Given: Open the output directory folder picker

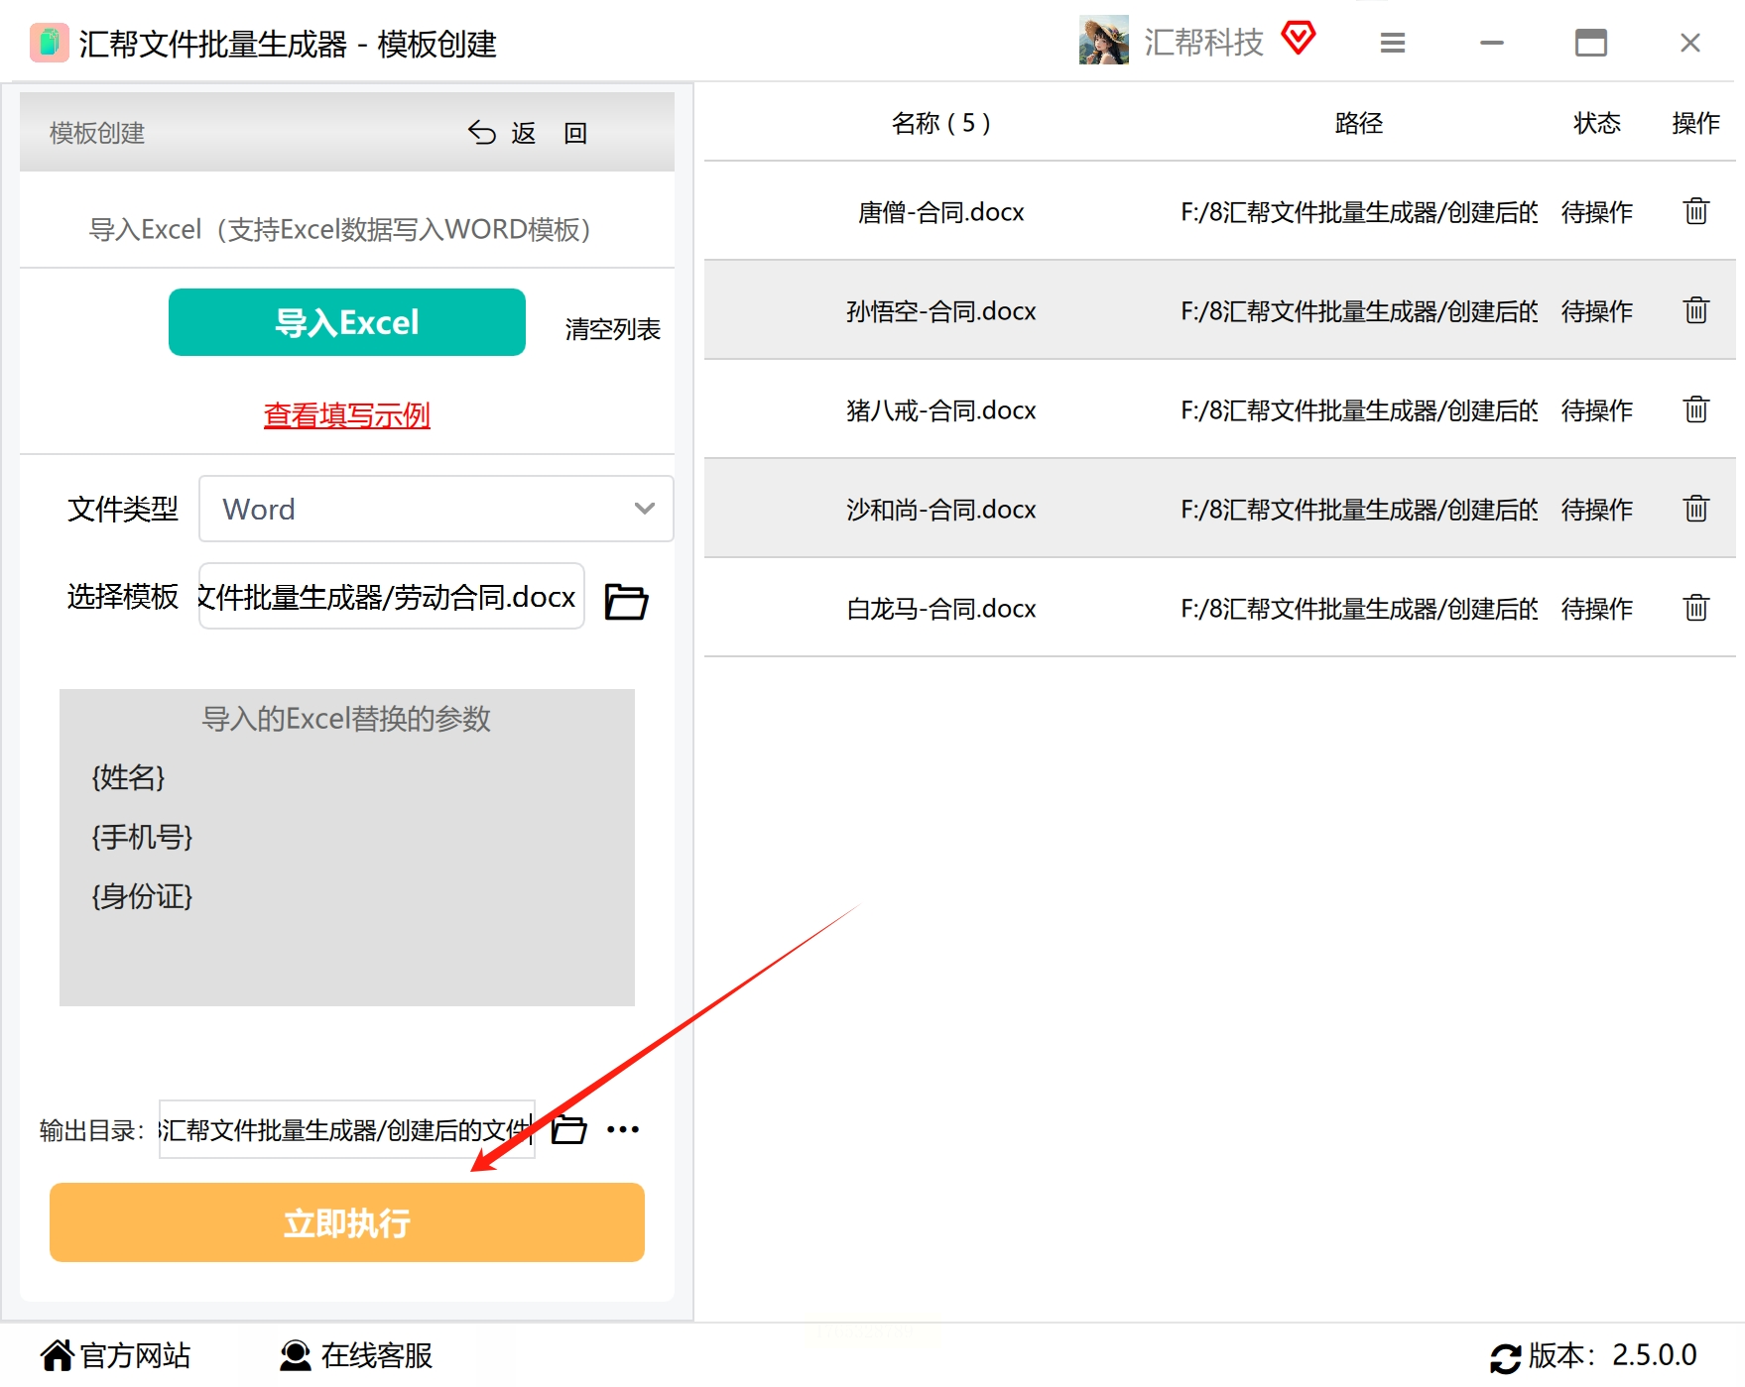Looking at the screenshot, I should pyautogui.click(x=568, y=1129).
